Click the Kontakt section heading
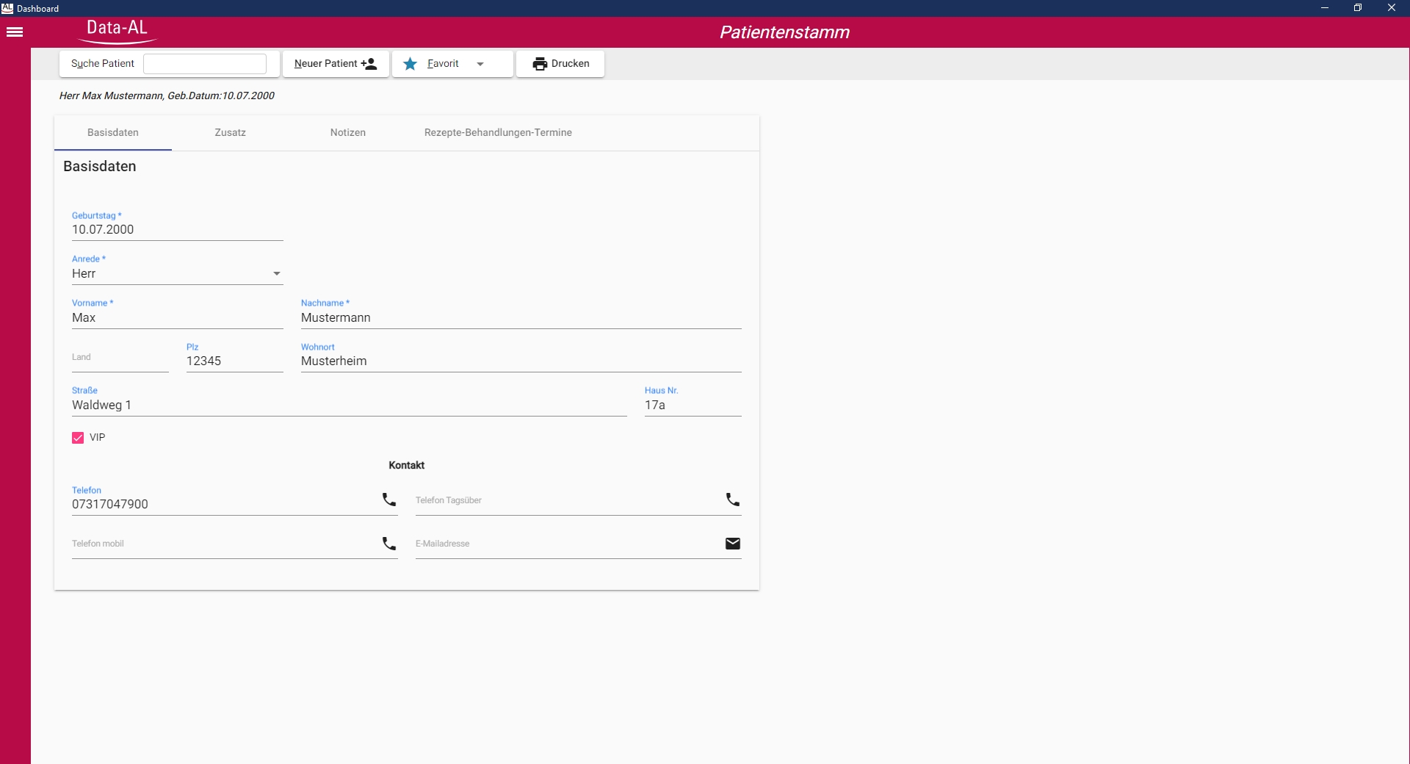This screenshot has height=764, width=1410. coord(407,466)
